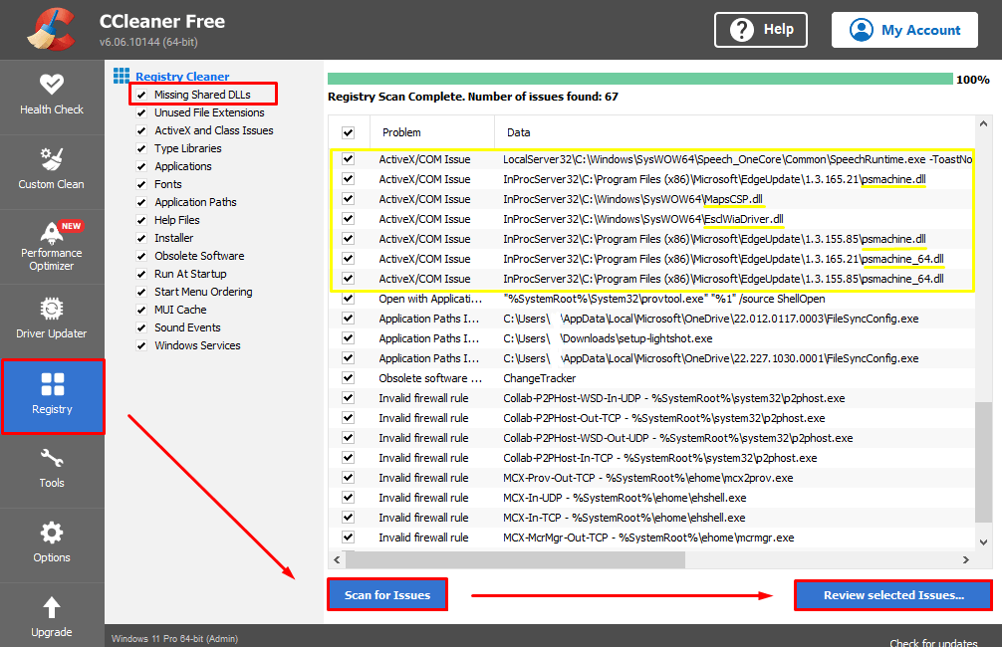Open the Performance Optimizer section
1002x647 pixels.
(52, 245)
